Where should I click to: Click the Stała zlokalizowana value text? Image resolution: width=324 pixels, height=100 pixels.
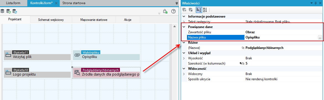tap(268, 21)
